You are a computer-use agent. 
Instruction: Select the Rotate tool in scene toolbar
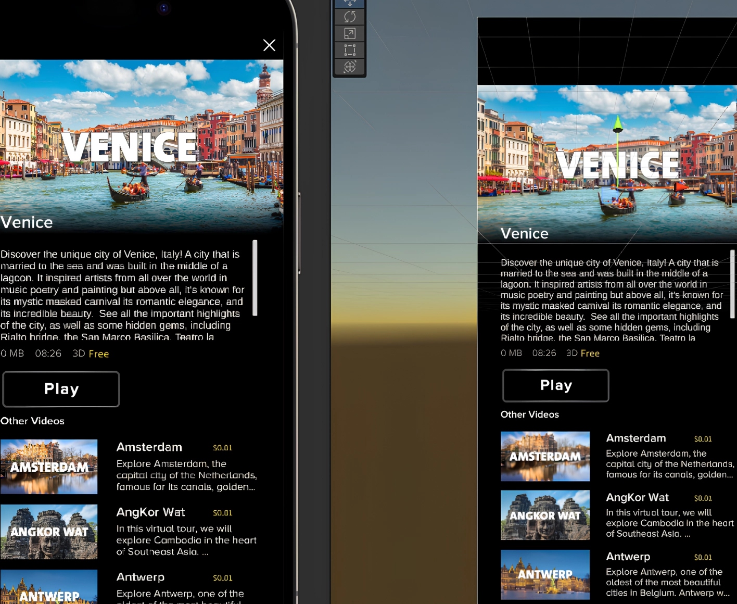[x=350, y=17]
